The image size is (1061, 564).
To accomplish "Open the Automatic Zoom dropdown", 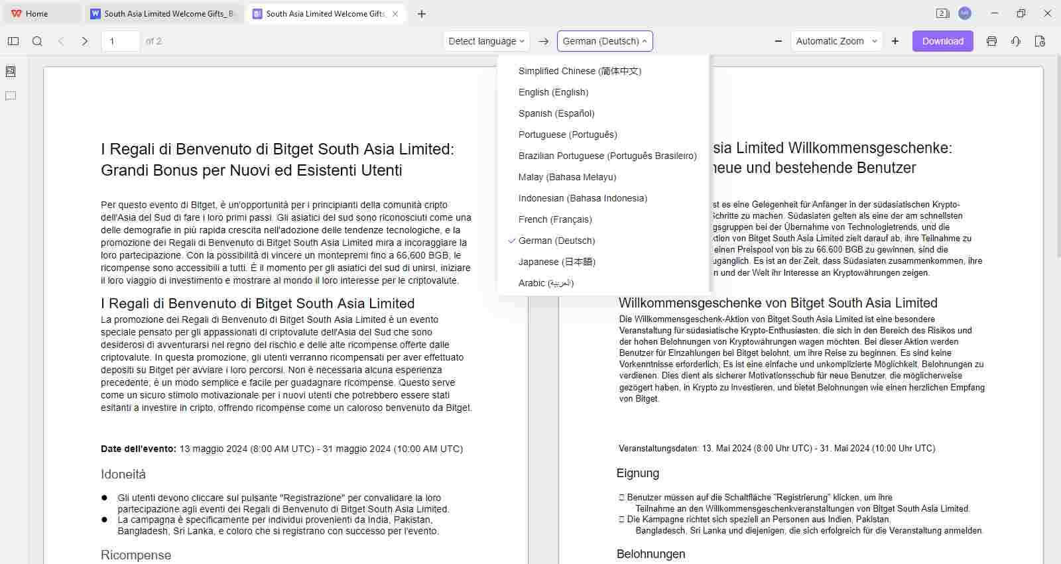I will 837,41.
